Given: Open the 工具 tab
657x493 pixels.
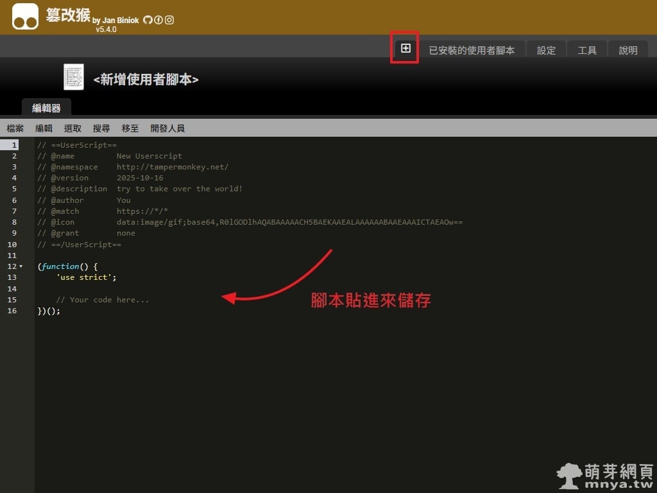Looking at the screenshot, I should 587,50.
